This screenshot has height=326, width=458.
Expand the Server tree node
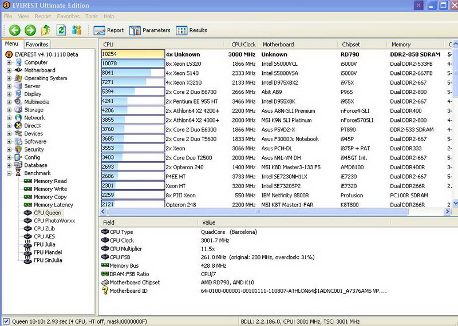tap(9, 86)
